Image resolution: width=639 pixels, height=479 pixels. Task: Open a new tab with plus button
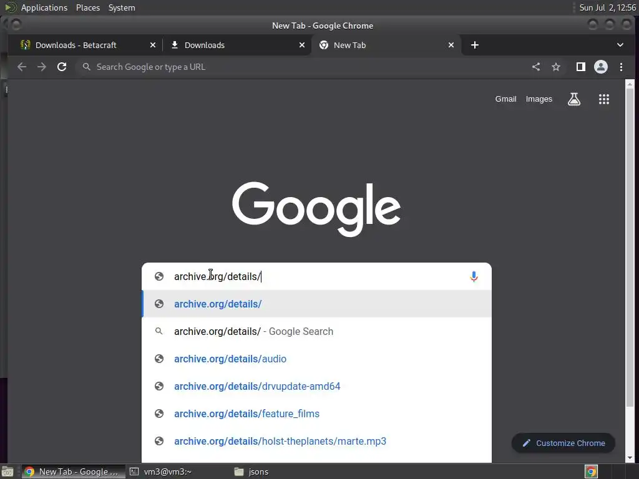(475, 45)
